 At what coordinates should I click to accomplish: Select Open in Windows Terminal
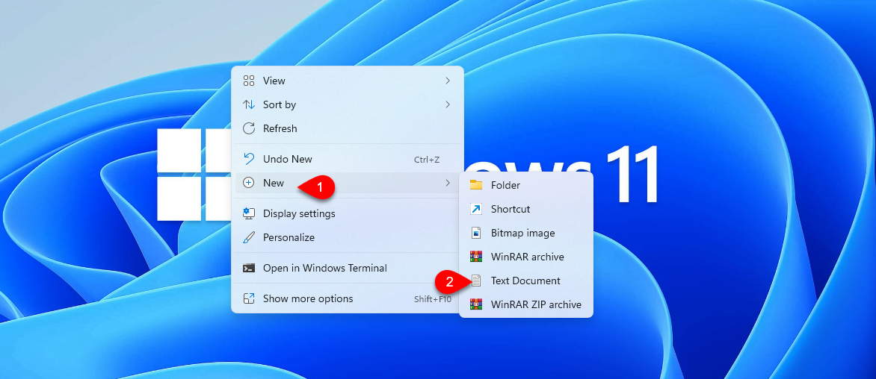[348, 268]
